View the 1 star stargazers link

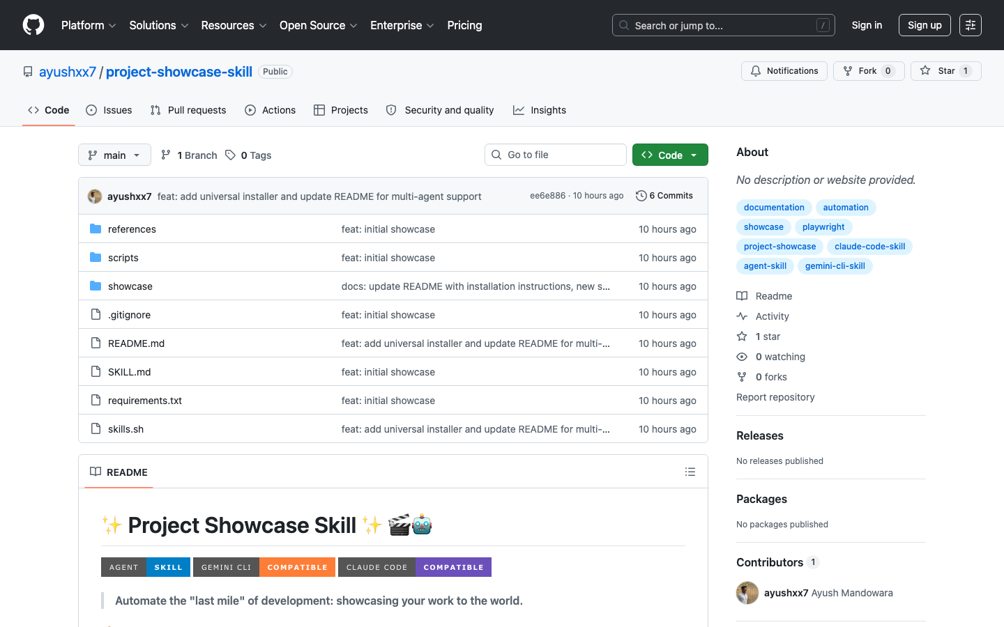point(759,336)
